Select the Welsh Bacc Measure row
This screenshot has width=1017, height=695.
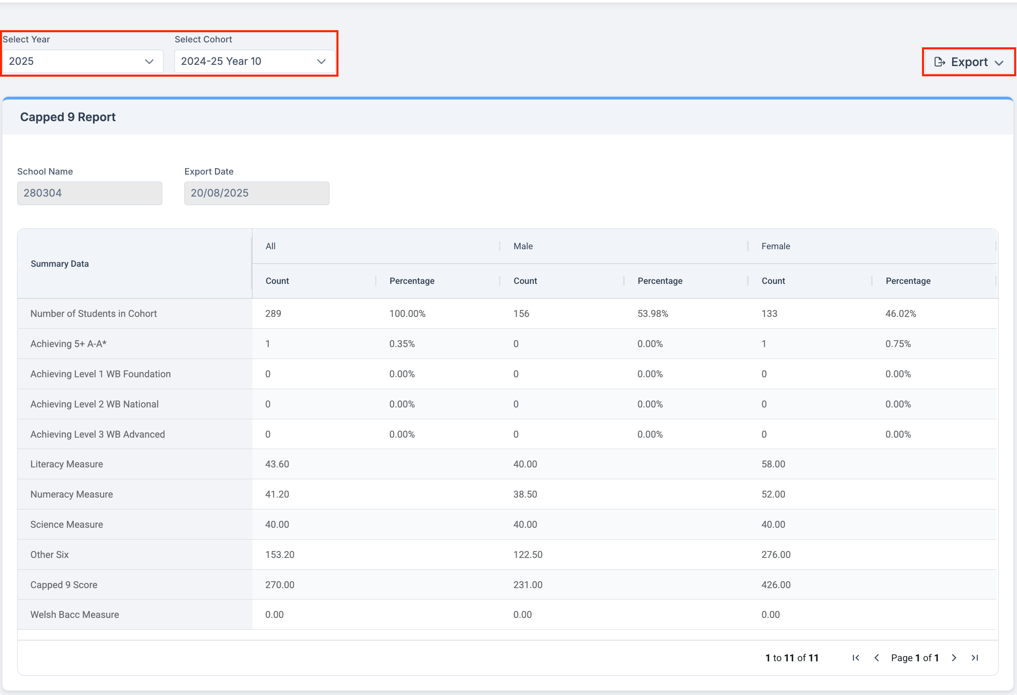tap(74, 615)
